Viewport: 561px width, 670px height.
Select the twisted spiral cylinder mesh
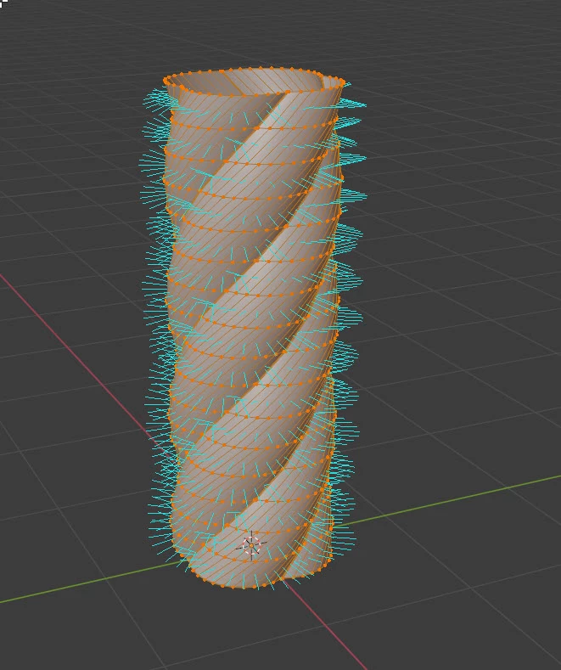click(x=254, y=328)
